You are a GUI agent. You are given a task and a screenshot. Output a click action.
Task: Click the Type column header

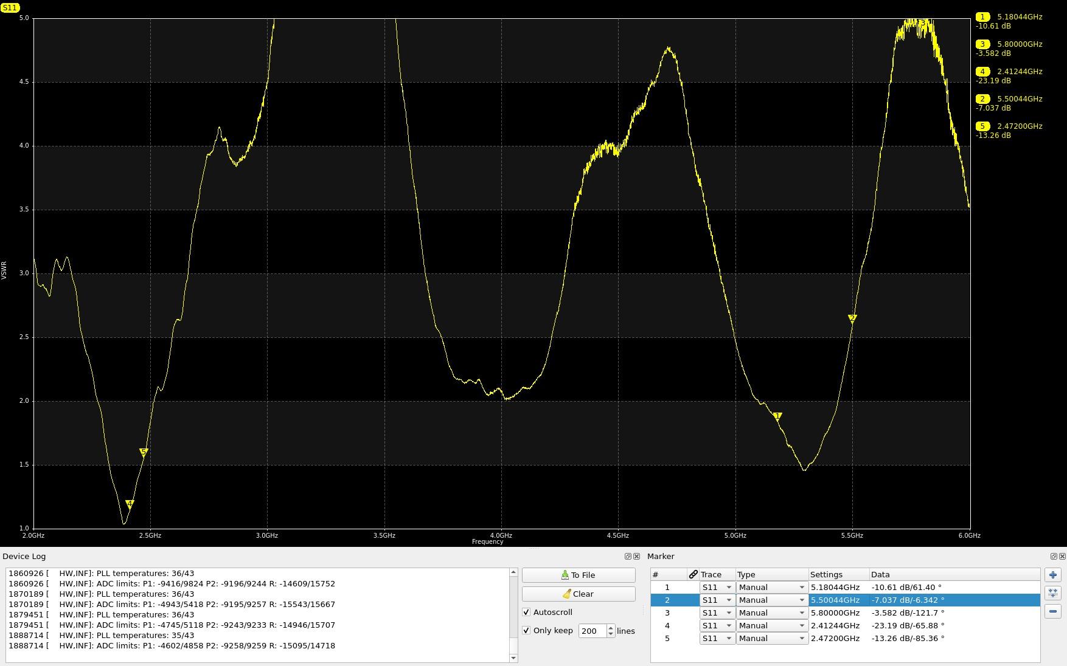coord(772,574)
